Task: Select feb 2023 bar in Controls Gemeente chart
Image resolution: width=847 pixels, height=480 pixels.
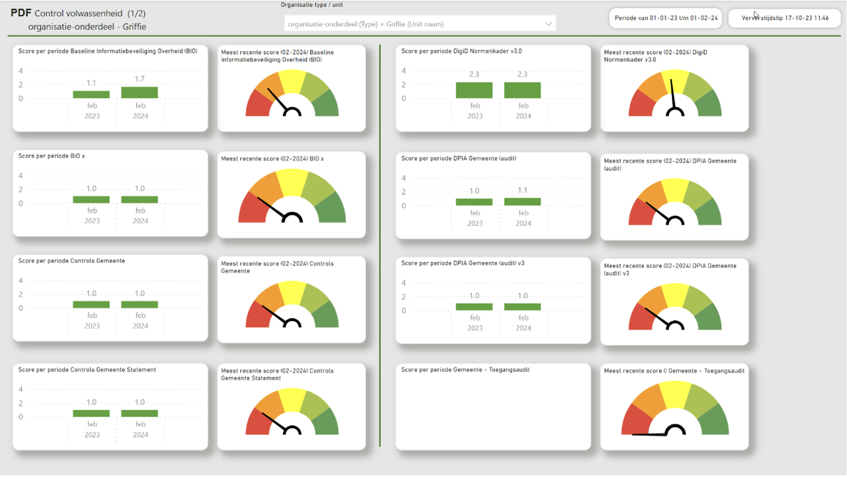Action: [91, 305]
